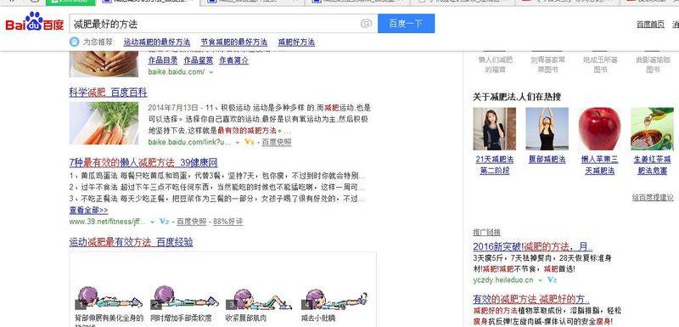Open ad 有效的减肥方法 减肥好的方..
This screenshot has height=327, width=679.
coord(531,299)
